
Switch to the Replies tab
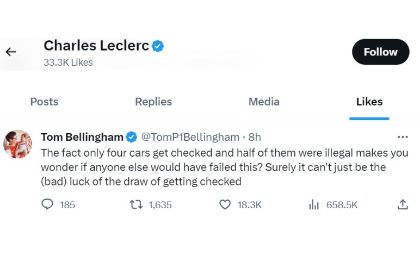coord(153,102)
